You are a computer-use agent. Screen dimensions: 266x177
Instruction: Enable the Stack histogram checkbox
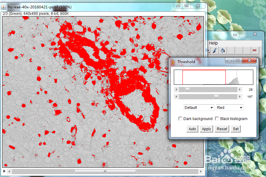pyautogui.click(x=217, y=119)
